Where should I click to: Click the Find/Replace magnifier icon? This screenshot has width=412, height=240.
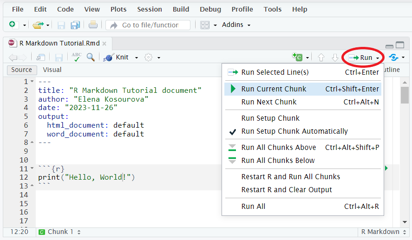tap(91, 57)
